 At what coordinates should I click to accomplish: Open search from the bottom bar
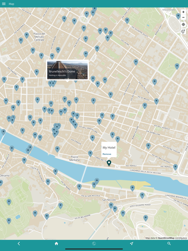pos(169,243)
